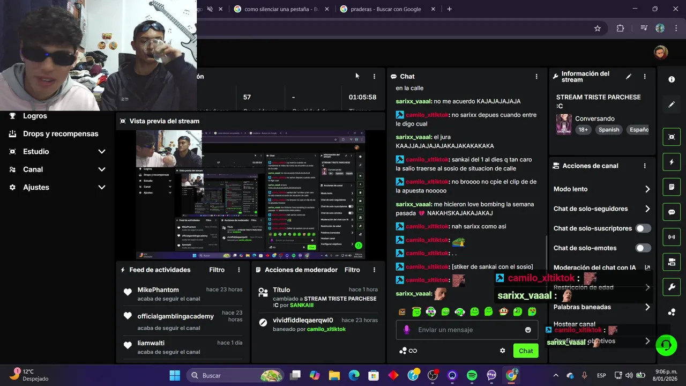Open Feed de actividades Filtro
The image size is (686, 386).
point(217,270)
